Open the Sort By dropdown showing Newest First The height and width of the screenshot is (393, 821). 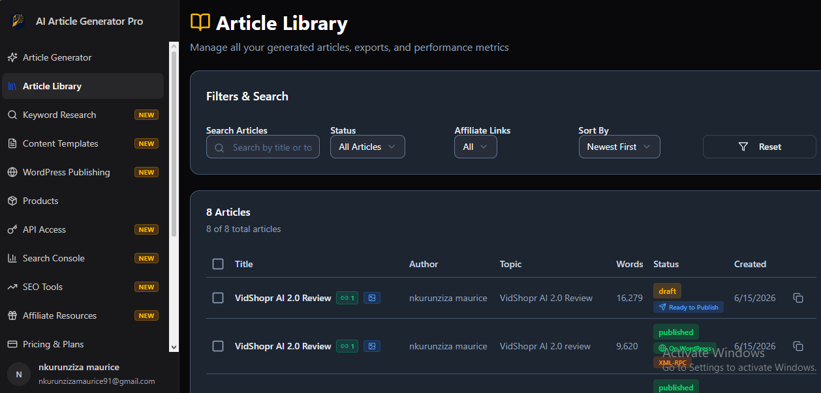coord(619,147)
